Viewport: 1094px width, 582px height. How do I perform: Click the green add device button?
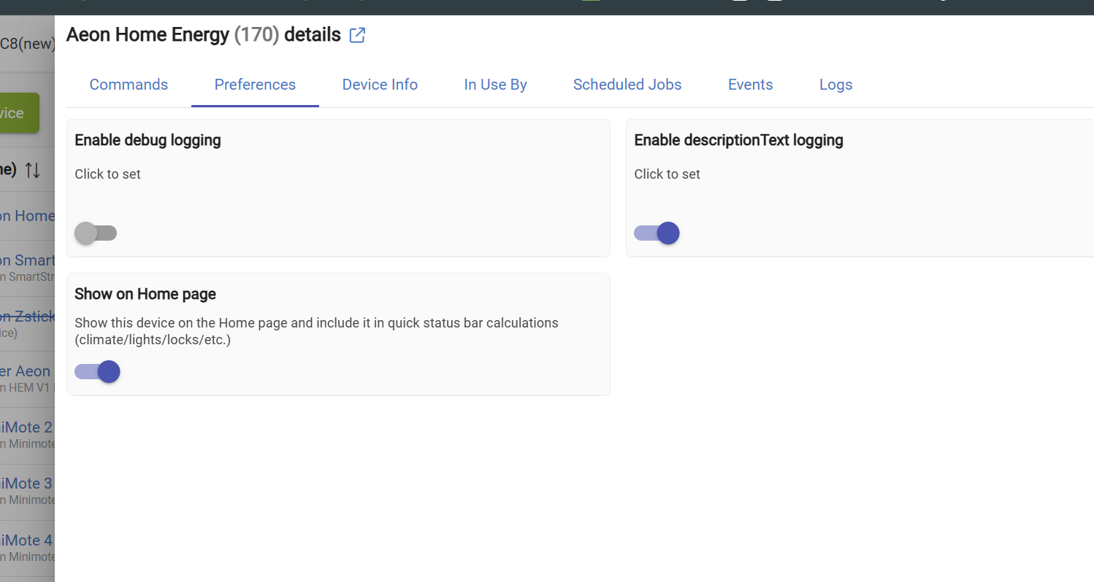[x=20, y=113]
